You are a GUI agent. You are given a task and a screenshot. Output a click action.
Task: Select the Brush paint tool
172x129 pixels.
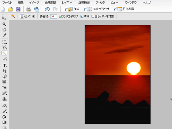click(4, 111)
